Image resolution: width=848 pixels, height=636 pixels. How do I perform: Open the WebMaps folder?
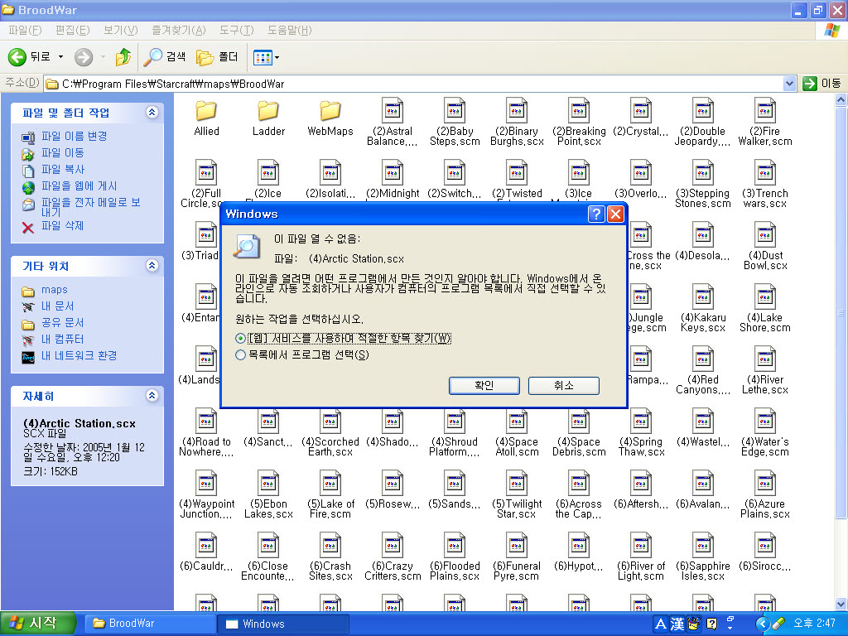click(330, 111)
